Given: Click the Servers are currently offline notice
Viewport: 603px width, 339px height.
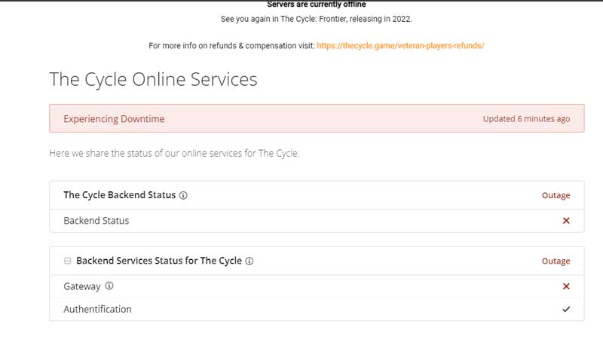Looking at the screenshot, I should click(x=317, y=5).
